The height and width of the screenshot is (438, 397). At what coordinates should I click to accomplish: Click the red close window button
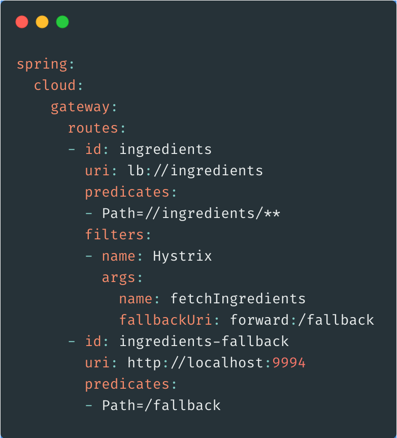(x=22, y=22)
